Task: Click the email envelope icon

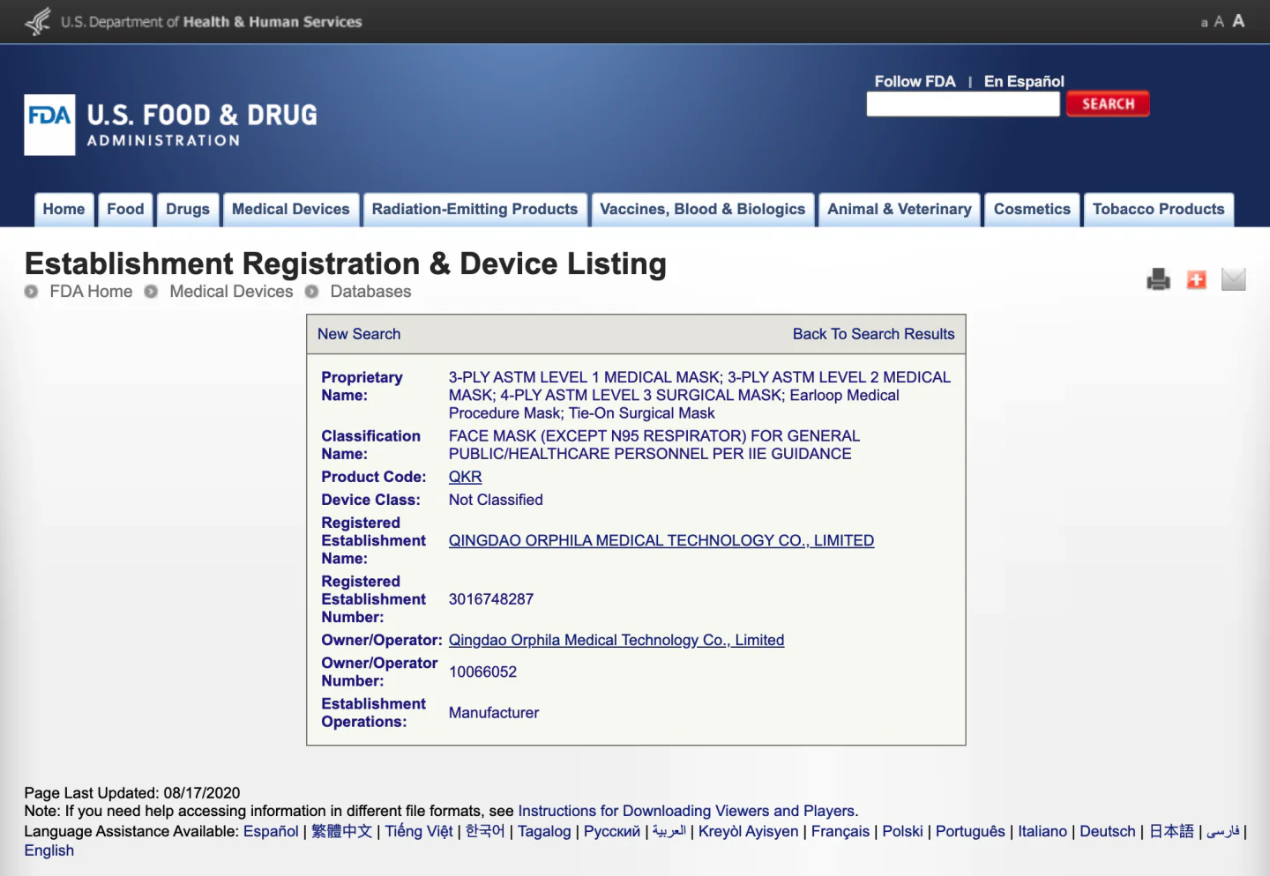Action: click(1233, 279)
